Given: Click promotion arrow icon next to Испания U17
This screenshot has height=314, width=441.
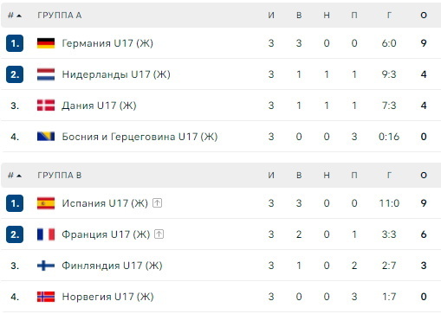Looking at the screenshot, I should (157, 203).
